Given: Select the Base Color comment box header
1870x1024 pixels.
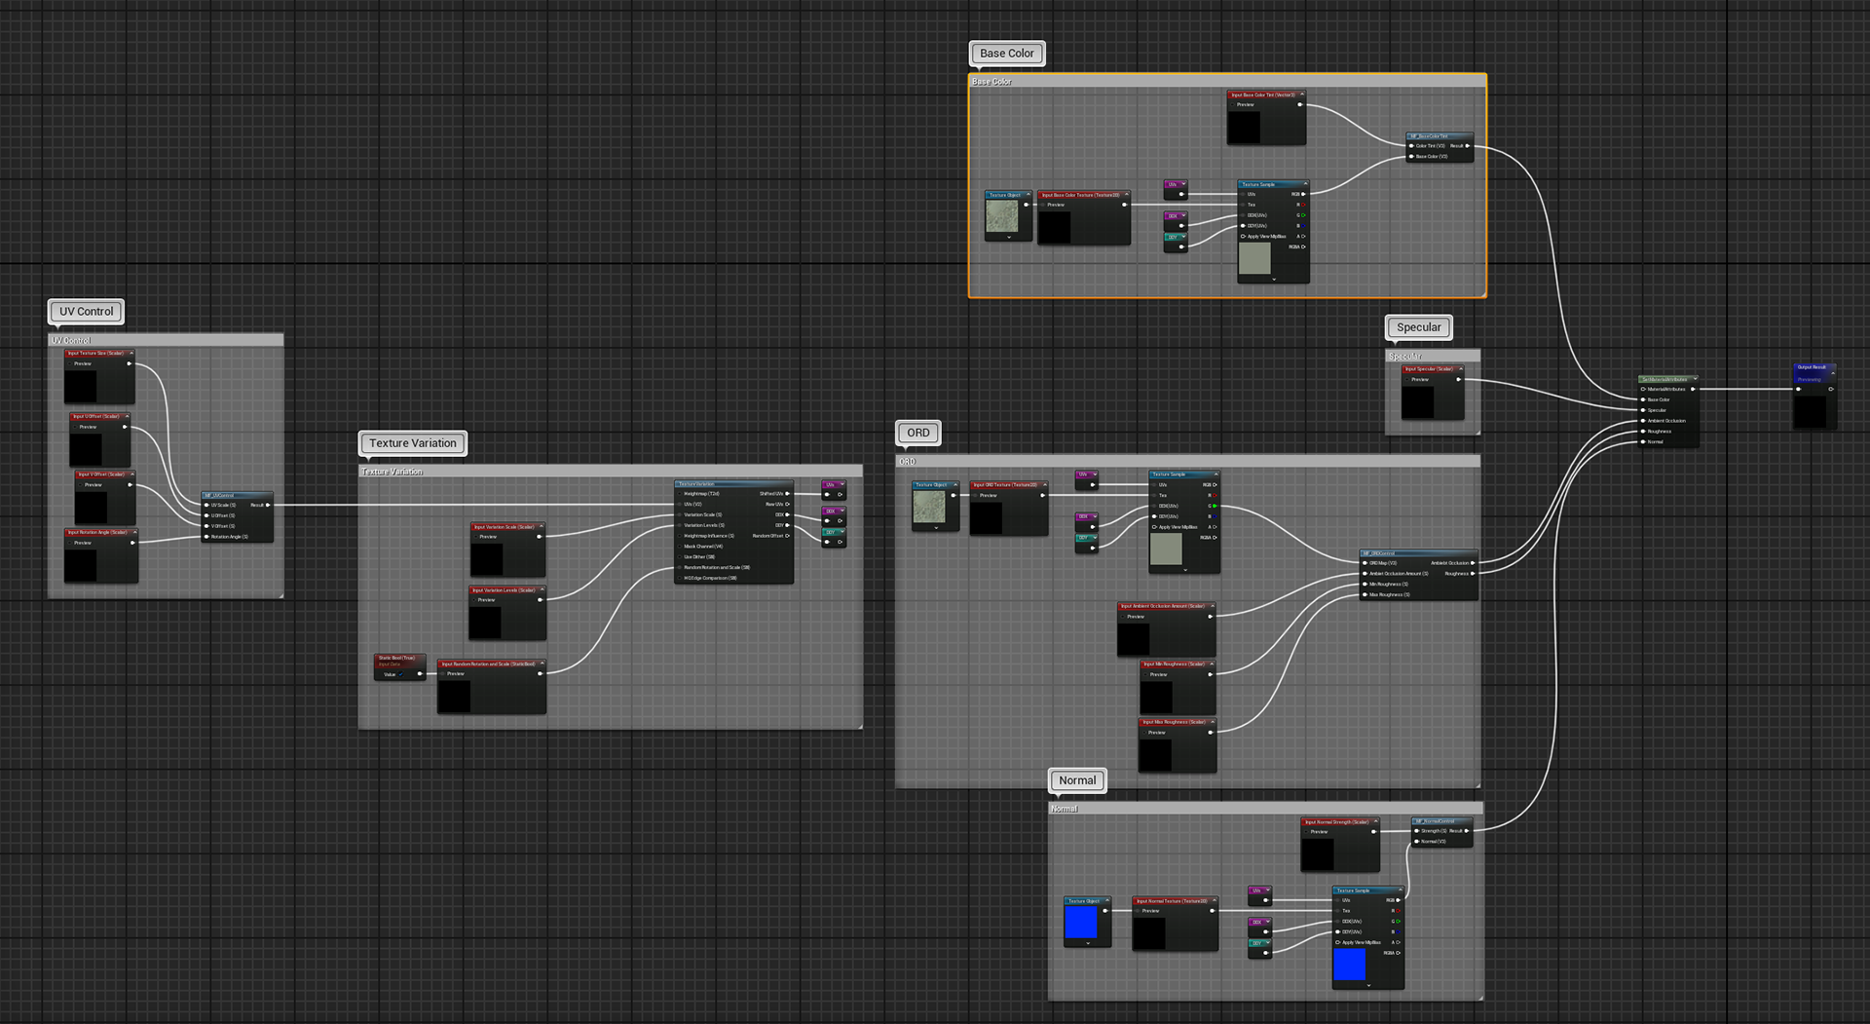Looking at the screenshot, I should [1227, 82].
